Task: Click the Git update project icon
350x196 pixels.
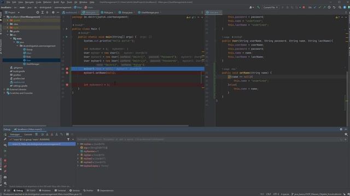Action: (315, 7)
